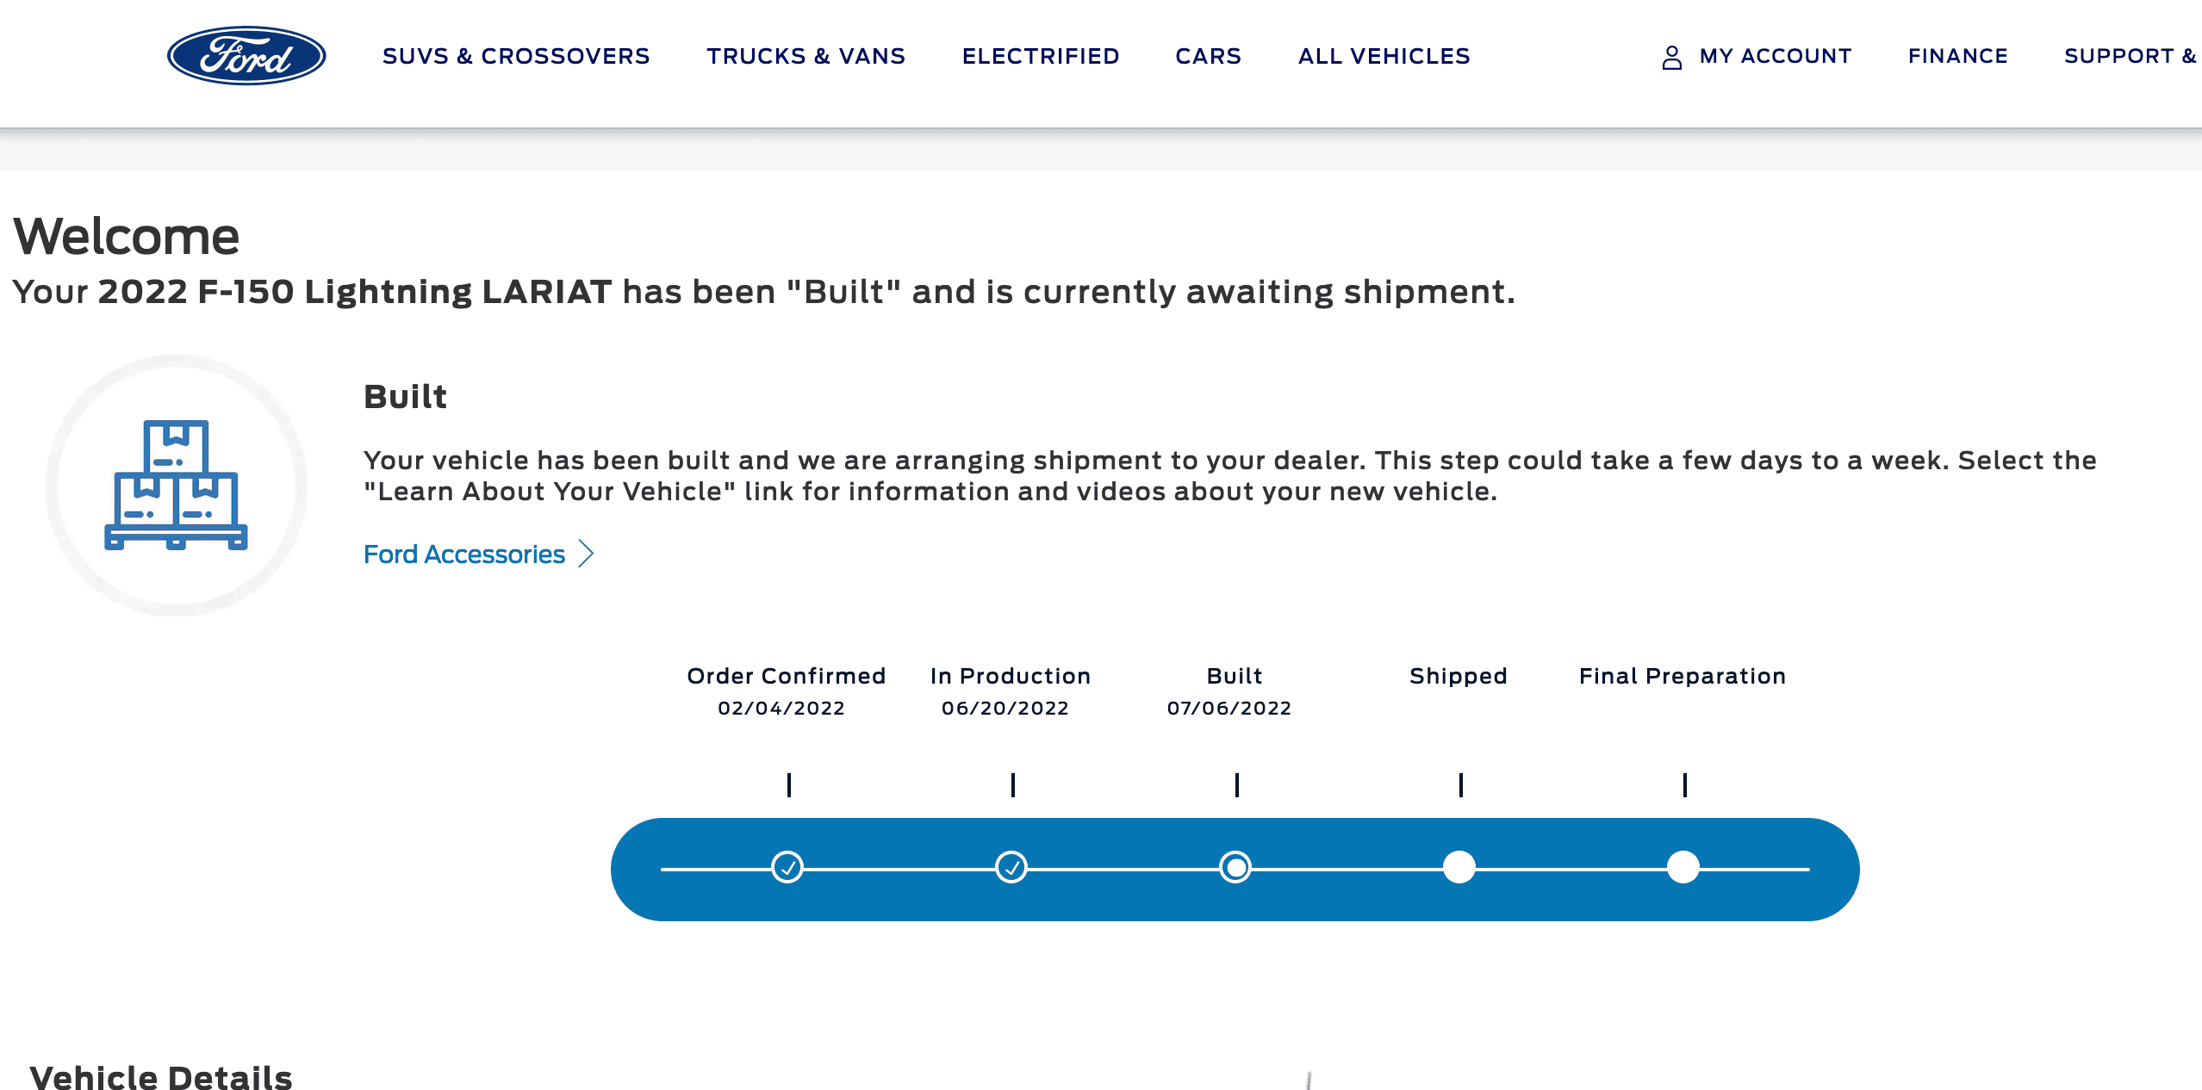Image resolution: width=2202 pixels, height=1090 pixels.
Task: Select the Built stage progress dot
Action: click(x=1235, y=867)
